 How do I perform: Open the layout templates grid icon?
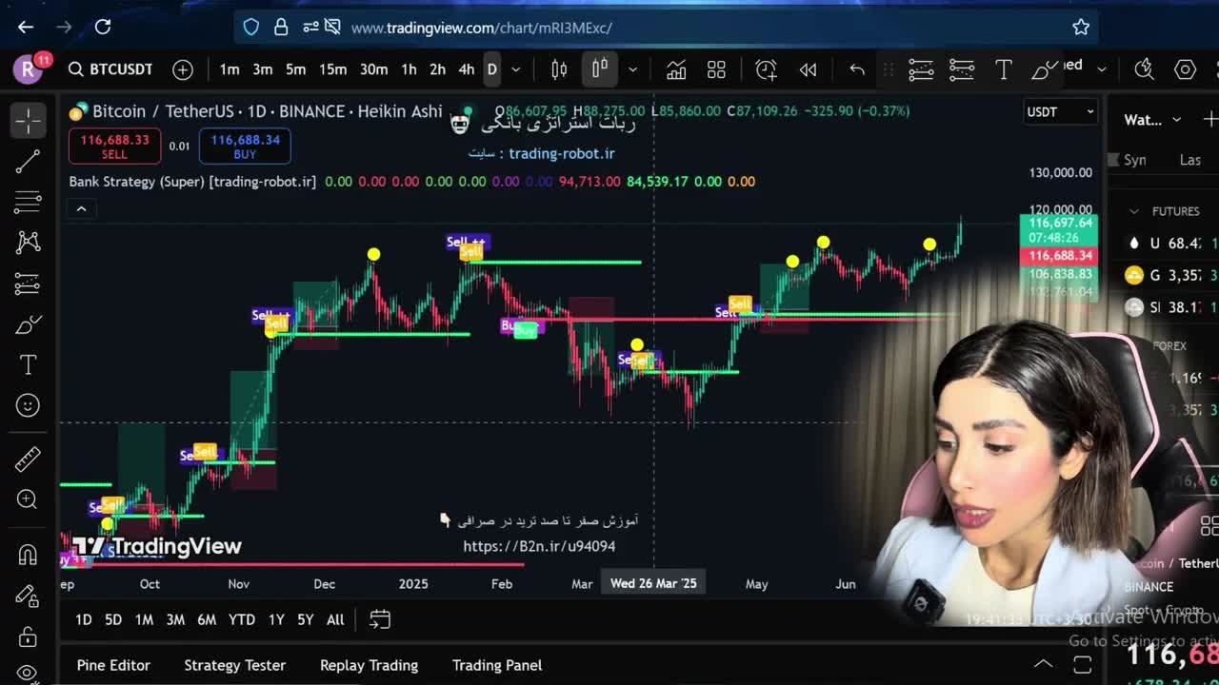tap(716, 69)
